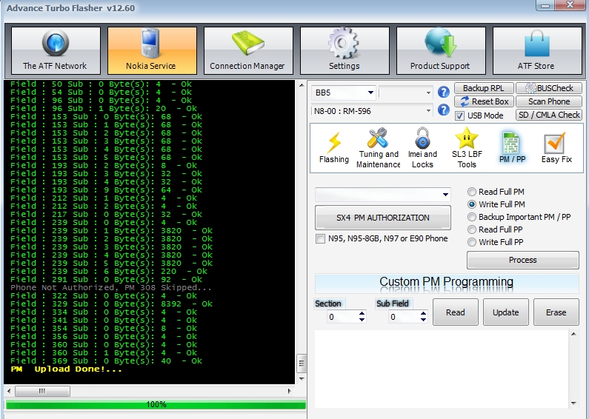The height and width of the screenshot is (419, 589).
Task: Click the Process button
Action: pos(522,260)
